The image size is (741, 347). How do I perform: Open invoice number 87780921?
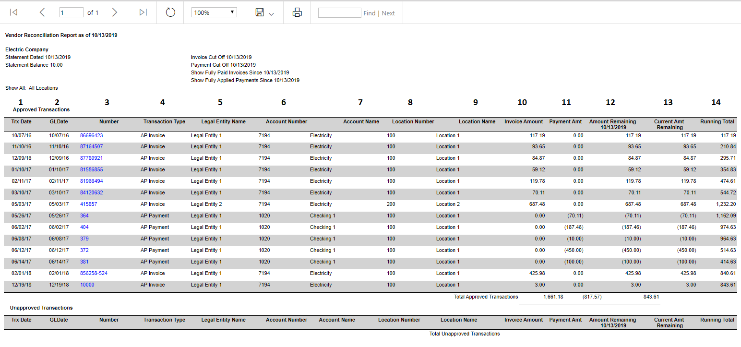click(91, 158)
